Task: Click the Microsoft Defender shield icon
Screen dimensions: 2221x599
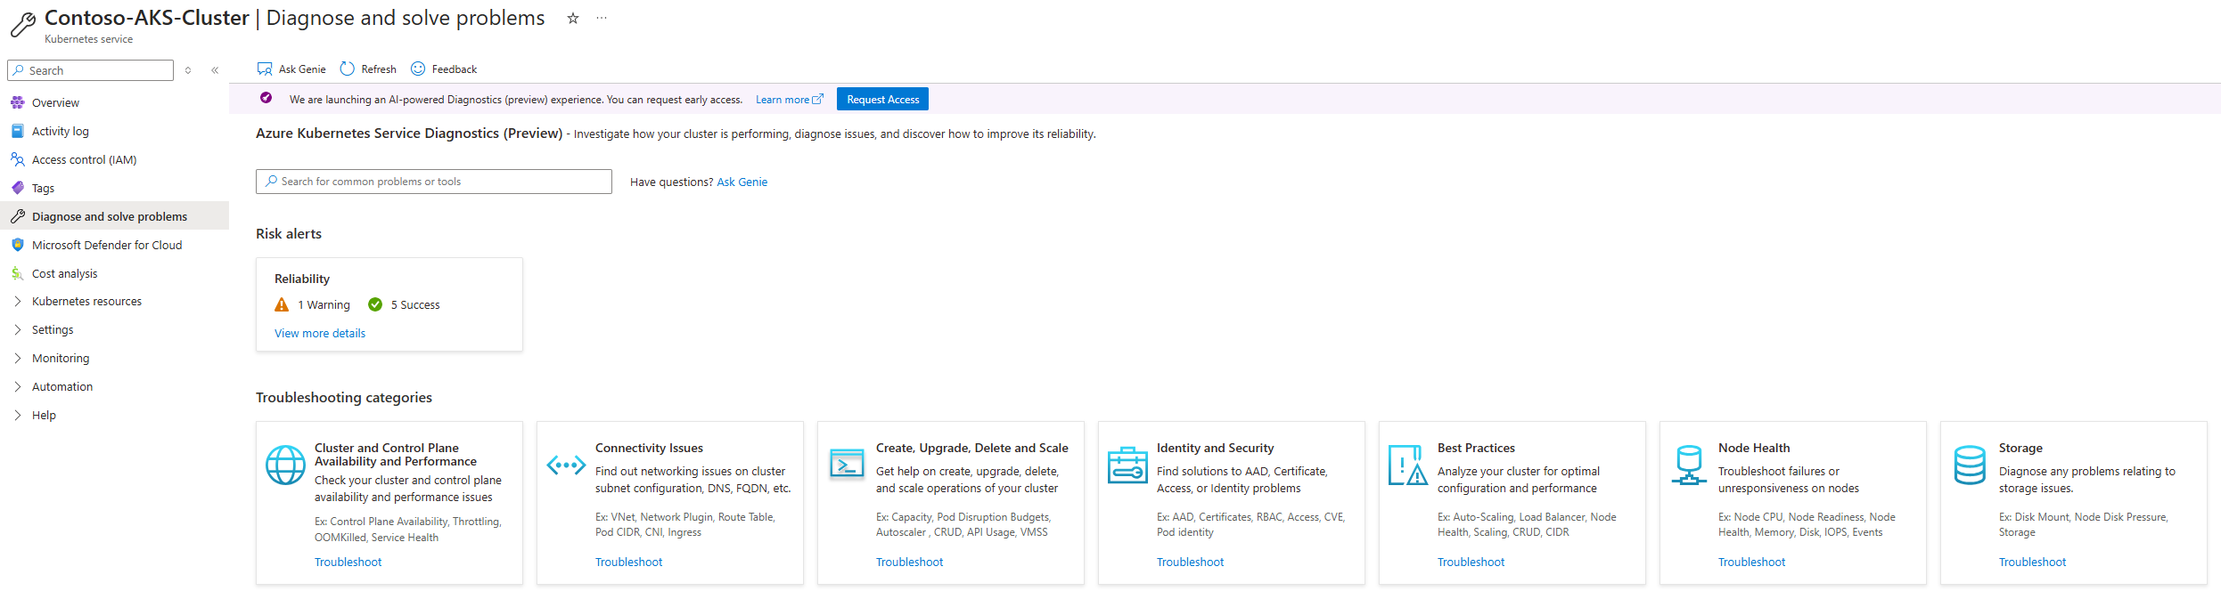Action: [x=18, y=245]
